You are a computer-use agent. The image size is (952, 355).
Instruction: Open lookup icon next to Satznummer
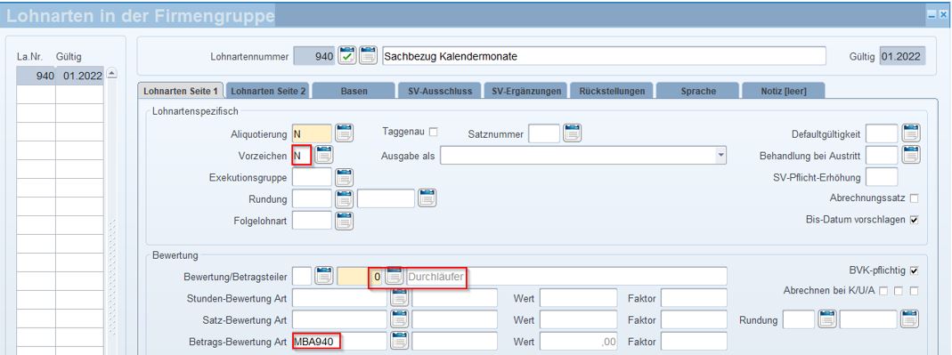572,133
